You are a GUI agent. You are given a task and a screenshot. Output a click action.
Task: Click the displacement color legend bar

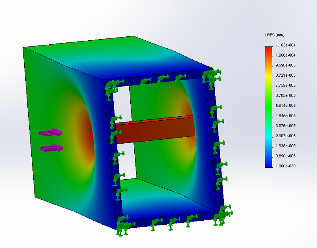click(269, 107)
